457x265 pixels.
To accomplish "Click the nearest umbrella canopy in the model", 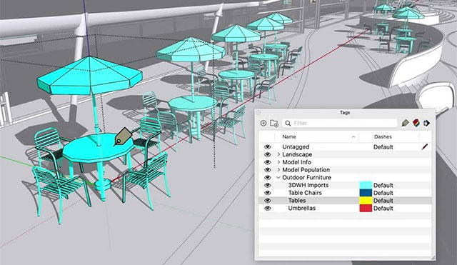I will [89, 76].
